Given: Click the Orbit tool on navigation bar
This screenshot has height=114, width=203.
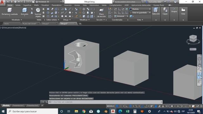Looking at the screenshot, I should point(200,75).
